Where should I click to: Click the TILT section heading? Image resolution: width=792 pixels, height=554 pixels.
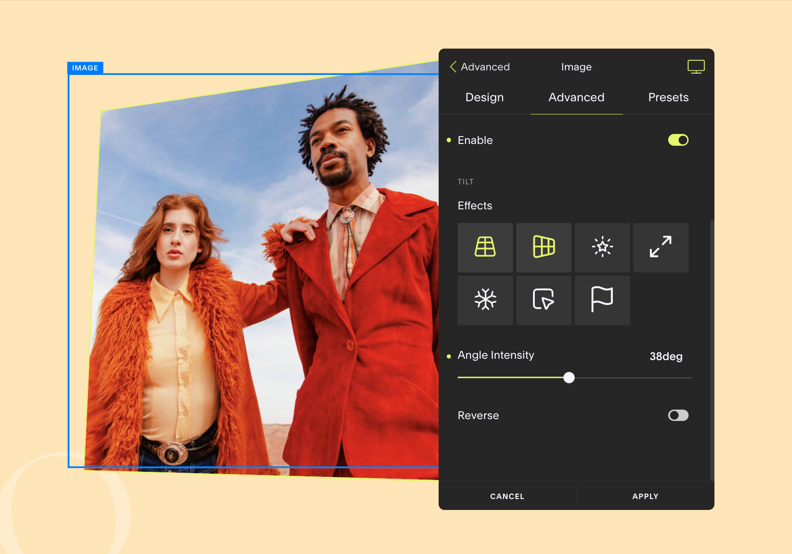465,182
